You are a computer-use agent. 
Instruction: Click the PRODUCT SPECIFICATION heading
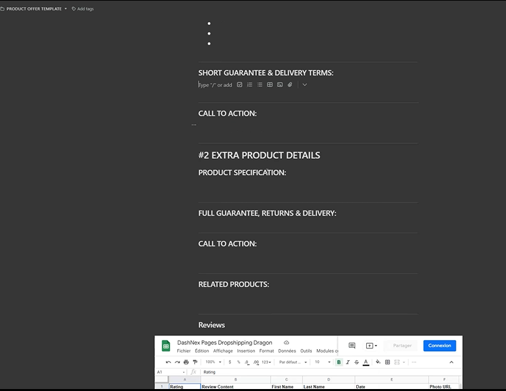click(243, 173)
